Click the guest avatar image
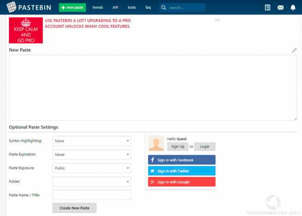 pos(156,143)
